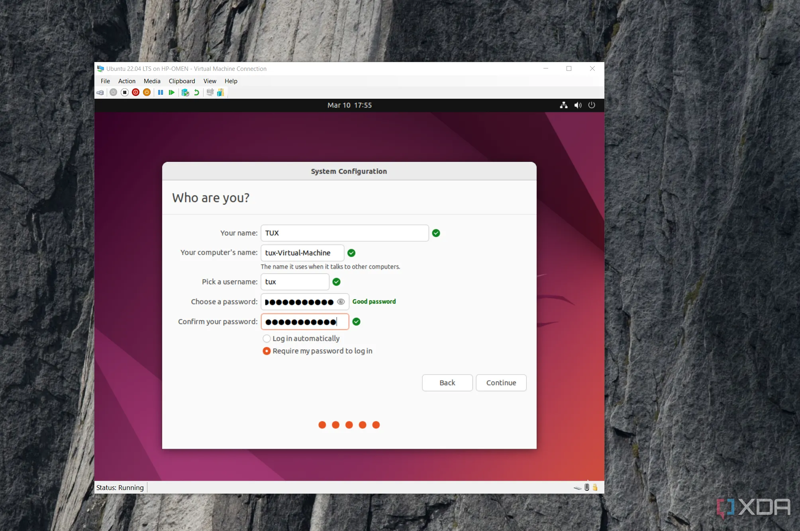Open the volume indicator in top bar
Image resolution: width=800 pixels, height=531 pixels.
tap(578, 105)
